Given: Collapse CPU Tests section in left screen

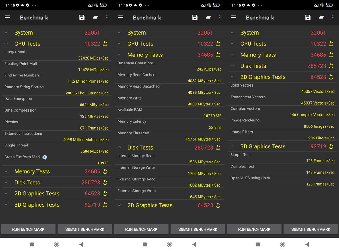Looking at the screenshot, I should [x=6, y=43].
